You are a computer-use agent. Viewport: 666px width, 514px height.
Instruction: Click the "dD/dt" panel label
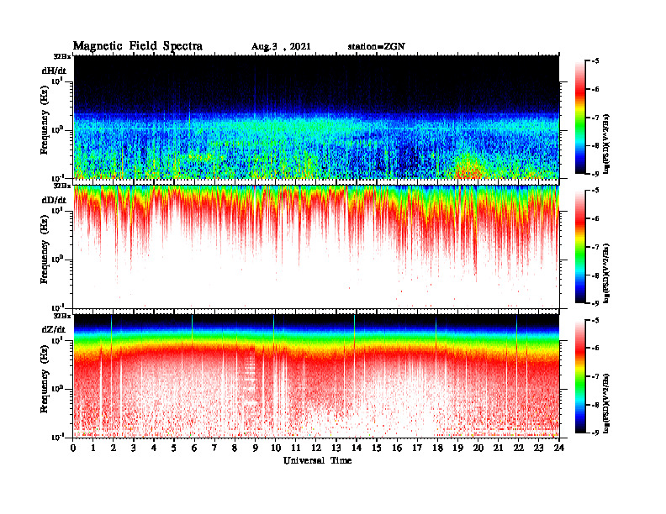[54, 200]
